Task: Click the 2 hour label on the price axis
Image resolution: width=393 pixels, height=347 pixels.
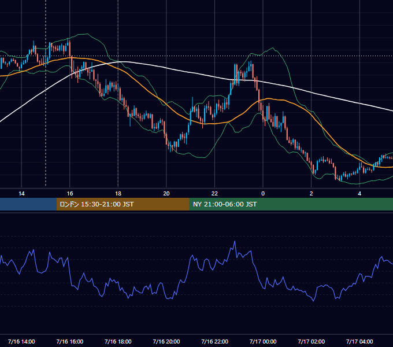Action: (312, 194)
